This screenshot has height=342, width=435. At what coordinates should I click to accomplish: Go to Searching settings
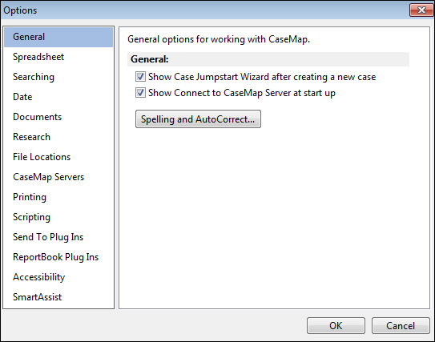pyautogui.click(x=34, y=77)
